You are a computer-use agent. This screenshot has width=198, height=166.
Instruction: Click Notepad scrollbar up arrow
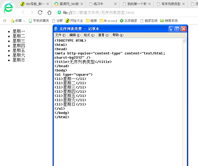pos(184,41)
